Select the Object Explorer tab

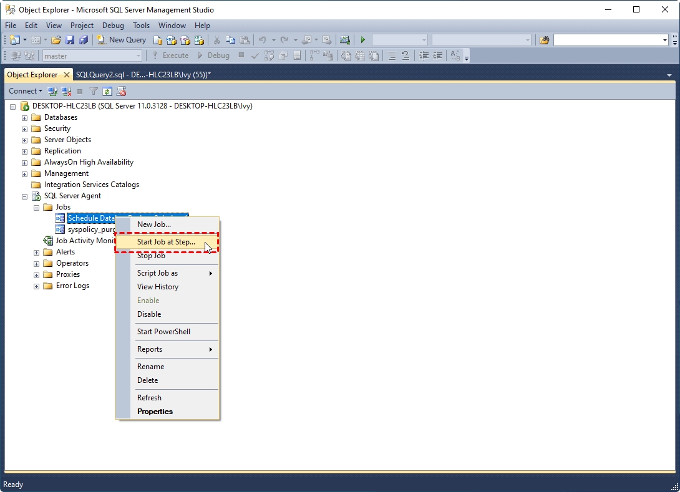pyautogui.click(x=32, y=75)
